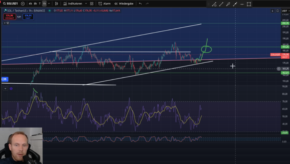Open the candlestick chart type selector

pos(56,4)
